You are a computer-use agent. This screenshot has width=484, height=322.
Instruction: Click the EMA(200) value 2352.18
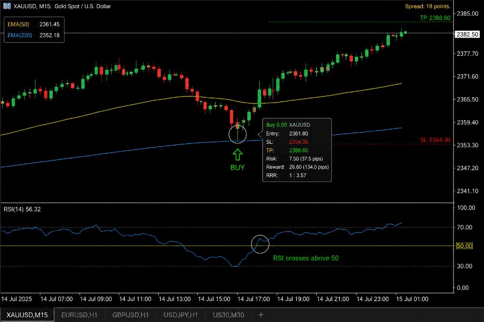[49, 35]
